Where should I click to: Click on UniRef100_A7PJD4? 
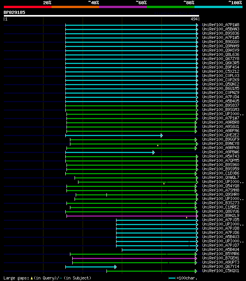tap(221, 97)
